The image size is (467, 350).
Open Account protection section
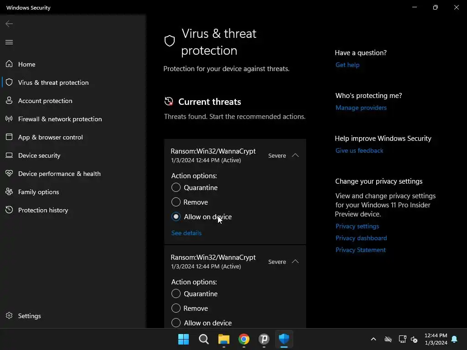click(45, 101)
